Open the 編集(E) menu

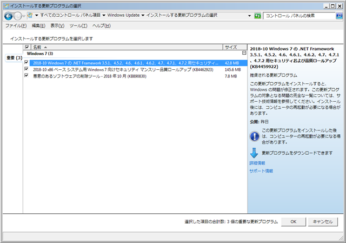click(38, 26)
